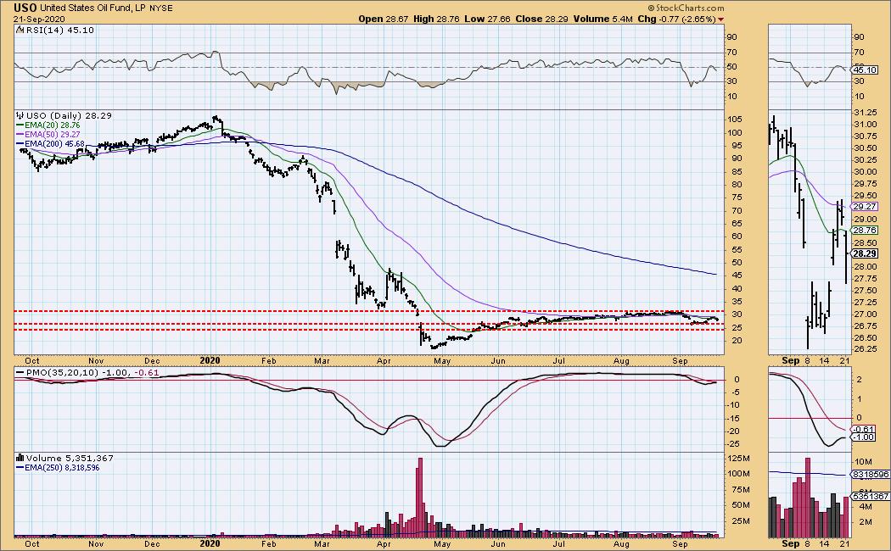Image resolution: width=891 pixels, height=551 pixels.
Task: Click the 45.10 RSI tag on right panel
Action: tap(866, 70)
